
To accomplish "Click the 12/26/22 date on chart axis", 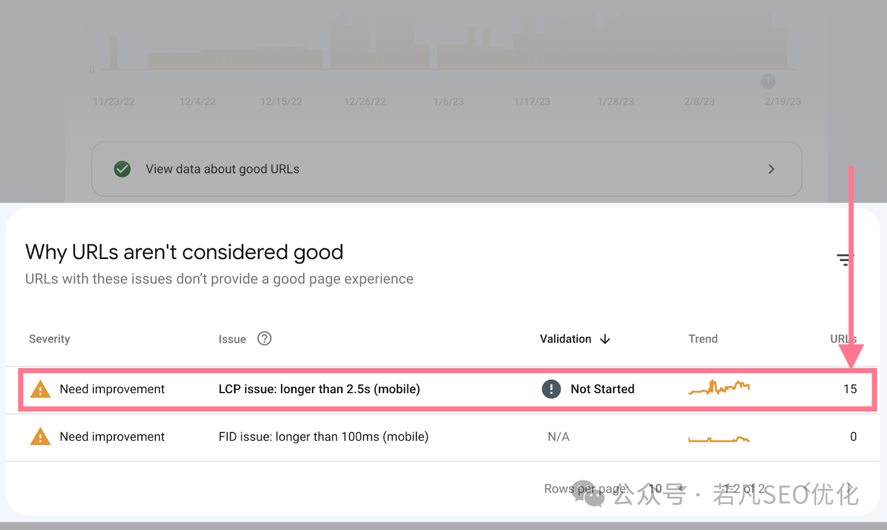I will (365, 101).
